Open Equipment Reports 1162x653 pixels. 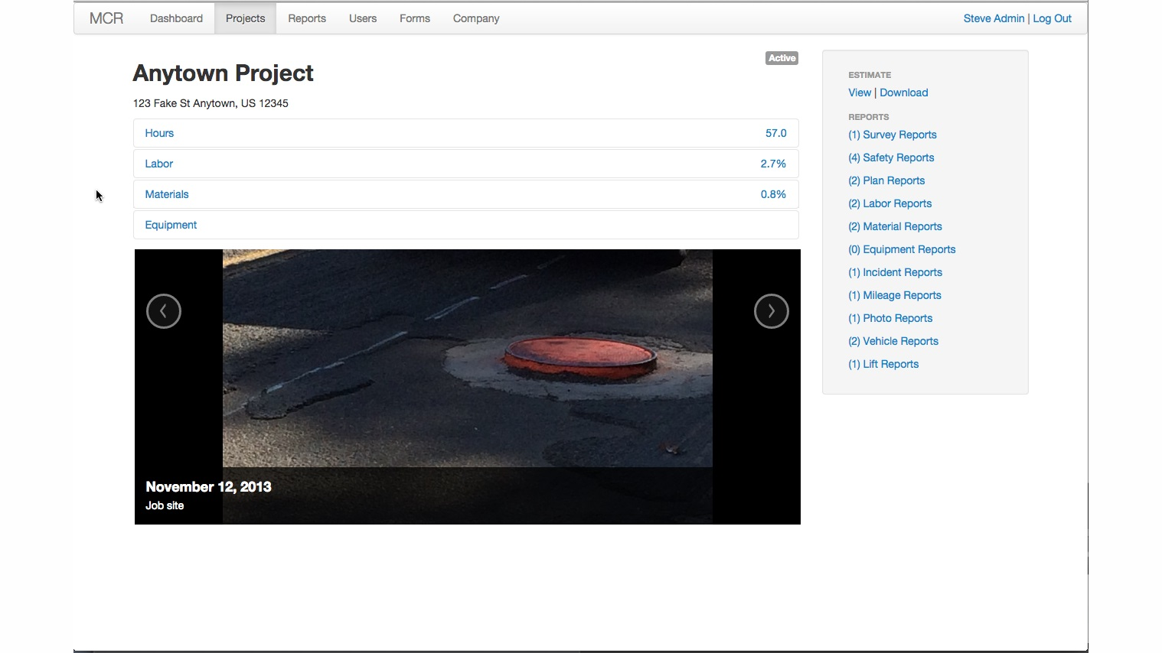pyautogui.click(x=902, y=249)
